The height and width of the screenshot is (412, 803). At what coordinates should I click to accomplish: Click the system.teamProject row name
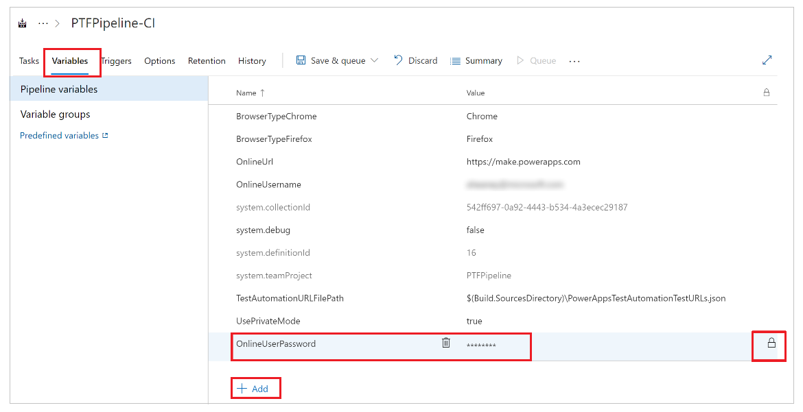click(274, 276)
